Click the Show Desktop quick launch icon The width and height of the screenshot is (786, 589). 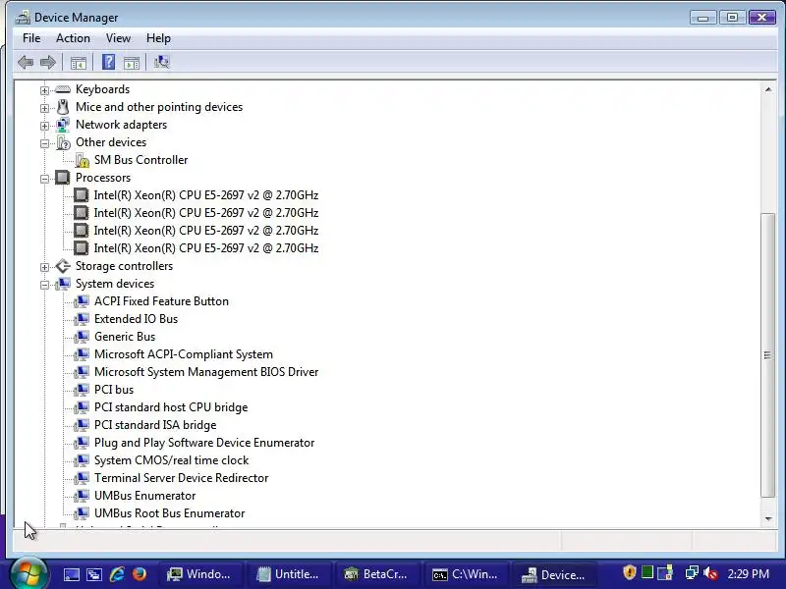point(71,574)
